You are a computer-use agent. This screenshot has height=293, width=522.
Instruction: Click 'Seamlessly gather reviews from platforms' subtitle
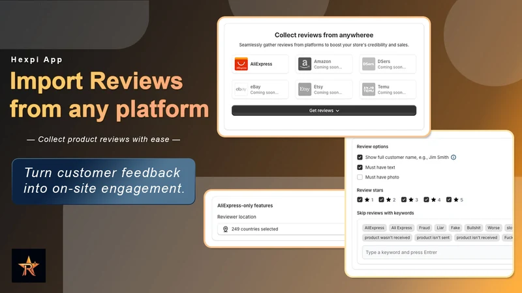(324, 45)
